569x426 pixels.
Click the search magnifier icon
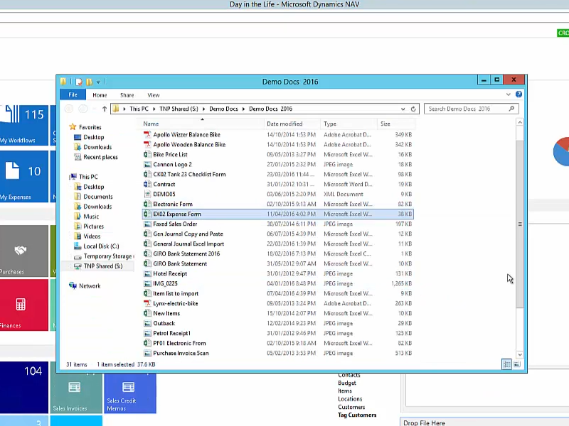pyautogui.click(x=511, y=109)
